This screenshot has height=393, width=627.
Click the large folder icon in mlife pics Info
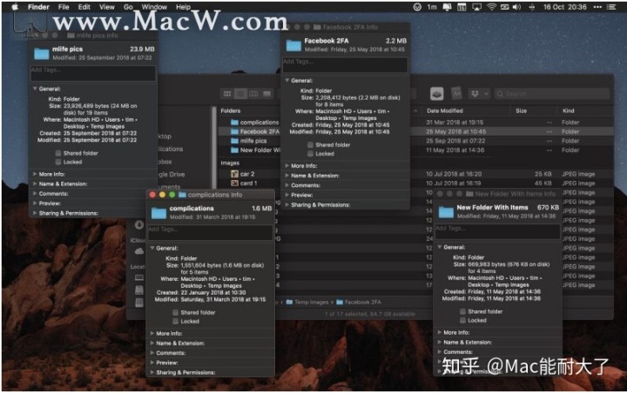point(42,54)
